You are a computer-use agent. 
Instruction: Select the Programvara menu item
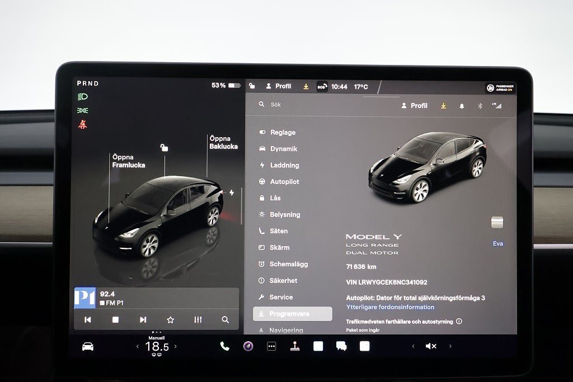pyautogui.click(x=292, y=314)
